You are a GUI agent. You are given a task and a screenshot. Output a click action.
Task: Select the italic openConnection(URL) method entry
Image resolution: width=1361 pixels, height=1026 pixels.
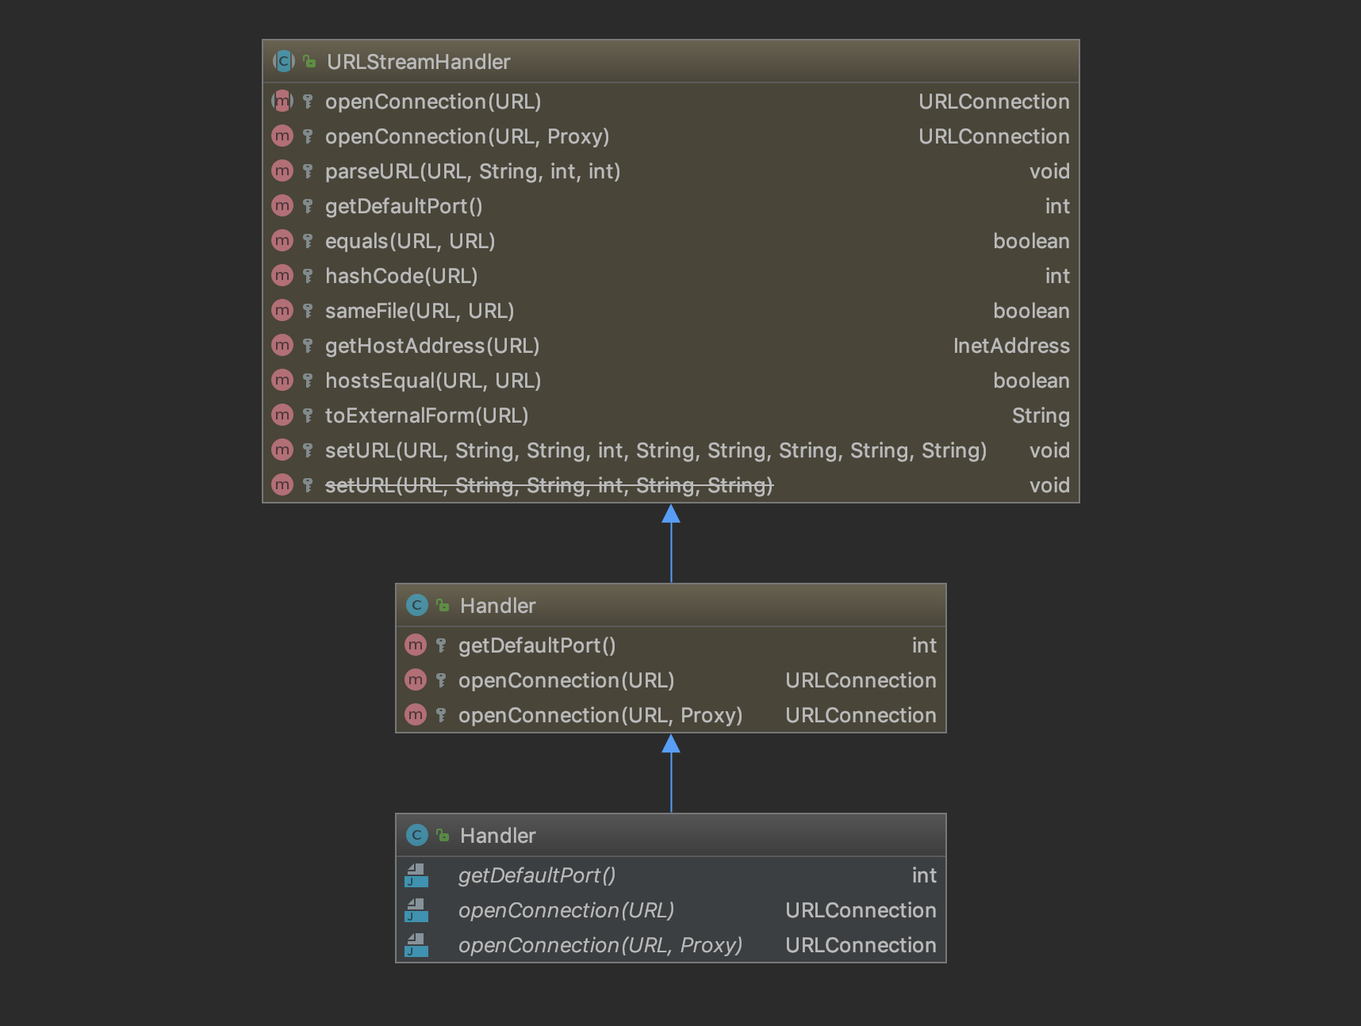566,910
